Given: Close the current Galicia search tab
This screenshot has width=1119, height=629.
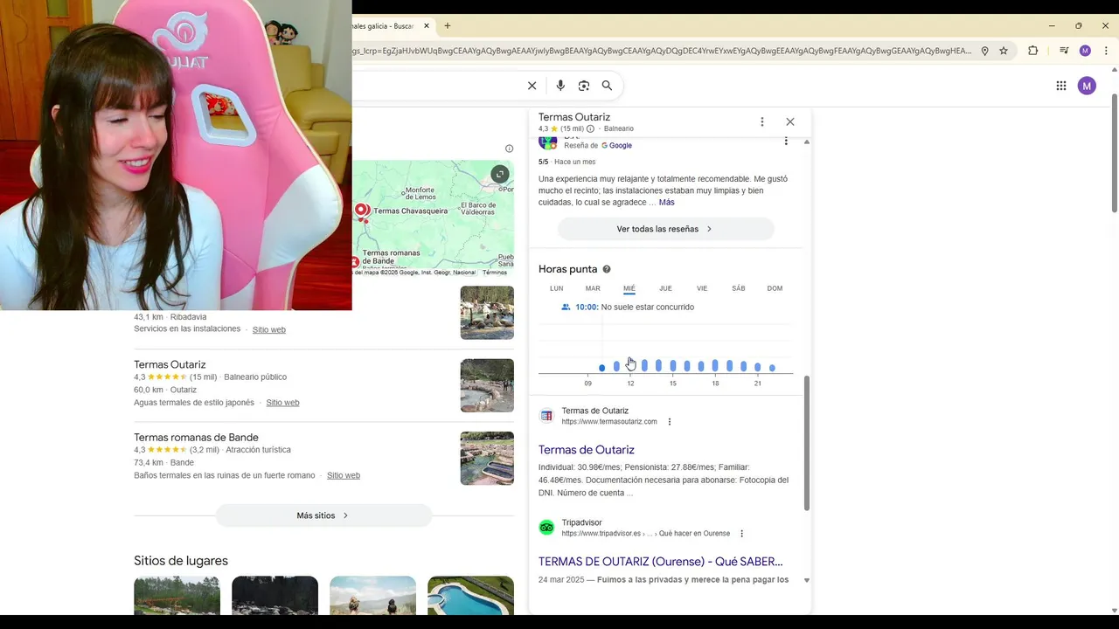Looking at the screenshot, I should [x=427, y=26].
